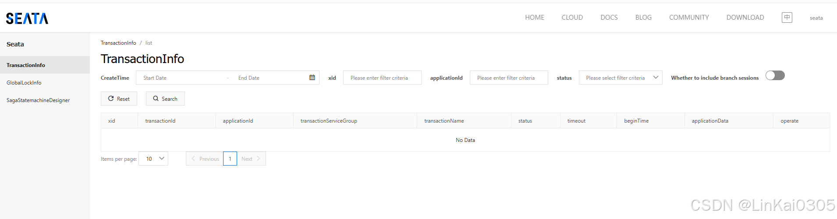Image resolution: width=837 pixels, height=219 pixels.
Task: Open the DOCS menu item
Action: tap(609, 18)
